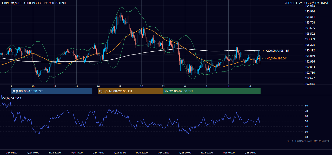Click bottom time label 1/25 00:00
The image size is (332, 155).
[185, 153]
